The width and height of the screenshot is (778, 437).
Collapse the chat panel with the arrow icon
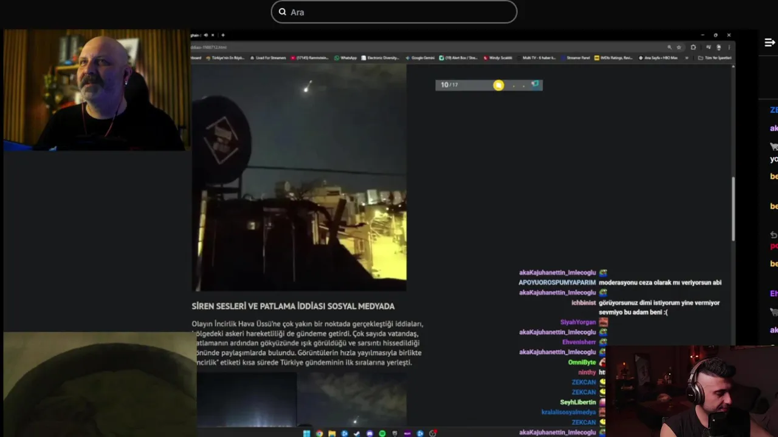(x=769, y=42)
